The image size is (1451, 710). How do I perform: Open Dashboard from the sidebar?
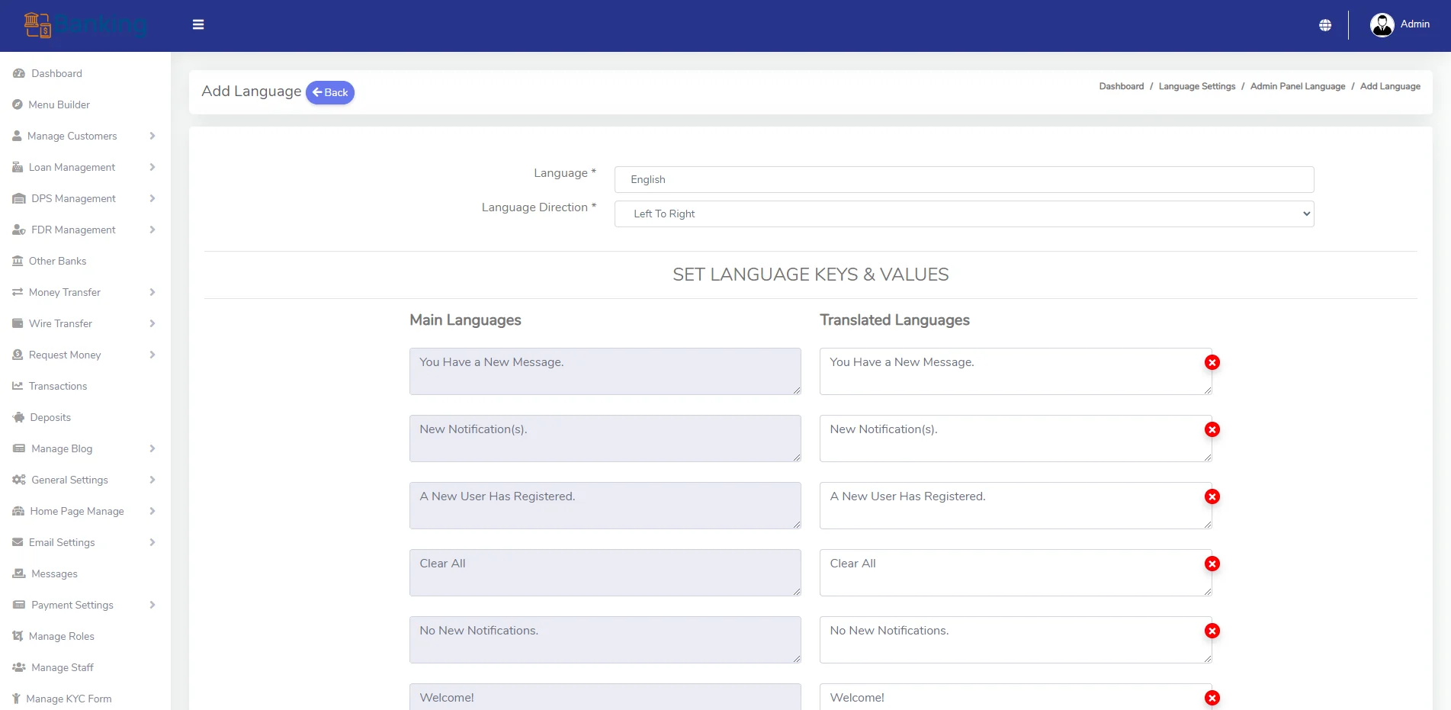(x=56, y=73)
